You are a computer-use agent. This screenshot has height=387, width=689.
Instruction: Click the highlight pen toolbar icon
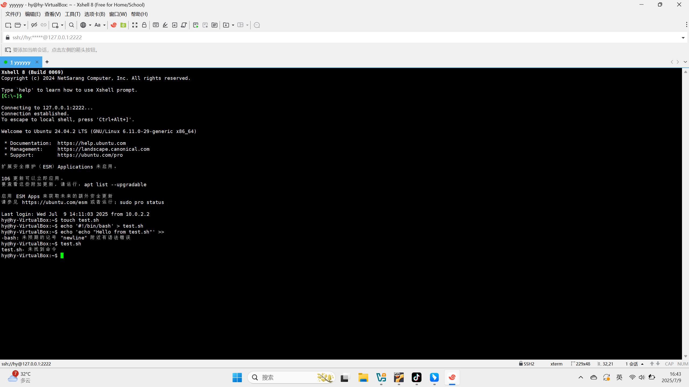click(x=165, y=25)
